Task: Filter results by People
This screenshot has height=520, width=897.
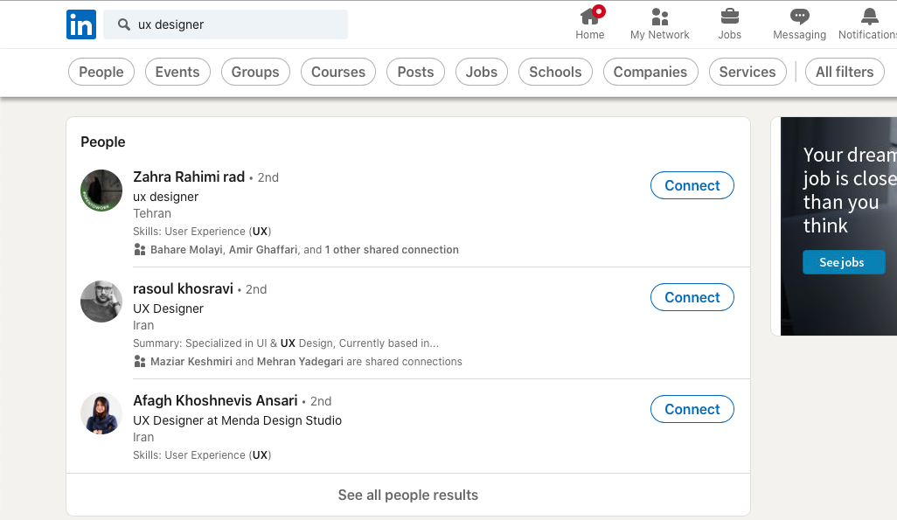Action: click(101, 72)
